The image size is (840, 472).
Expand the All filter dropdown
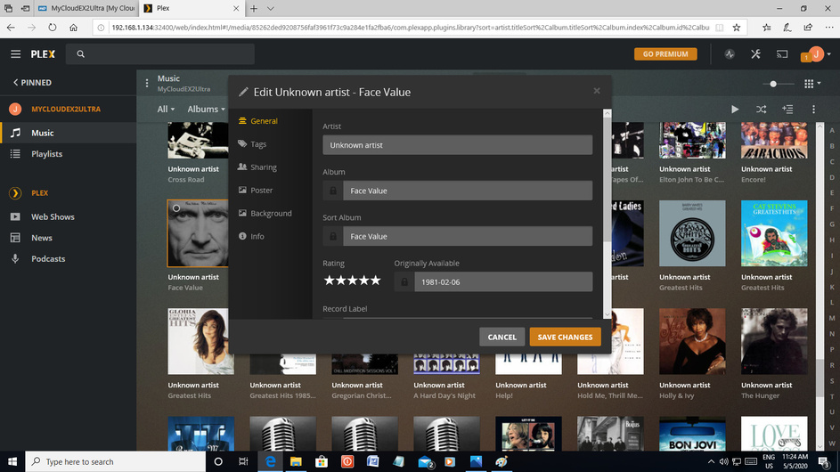click(x=166, y=110)
